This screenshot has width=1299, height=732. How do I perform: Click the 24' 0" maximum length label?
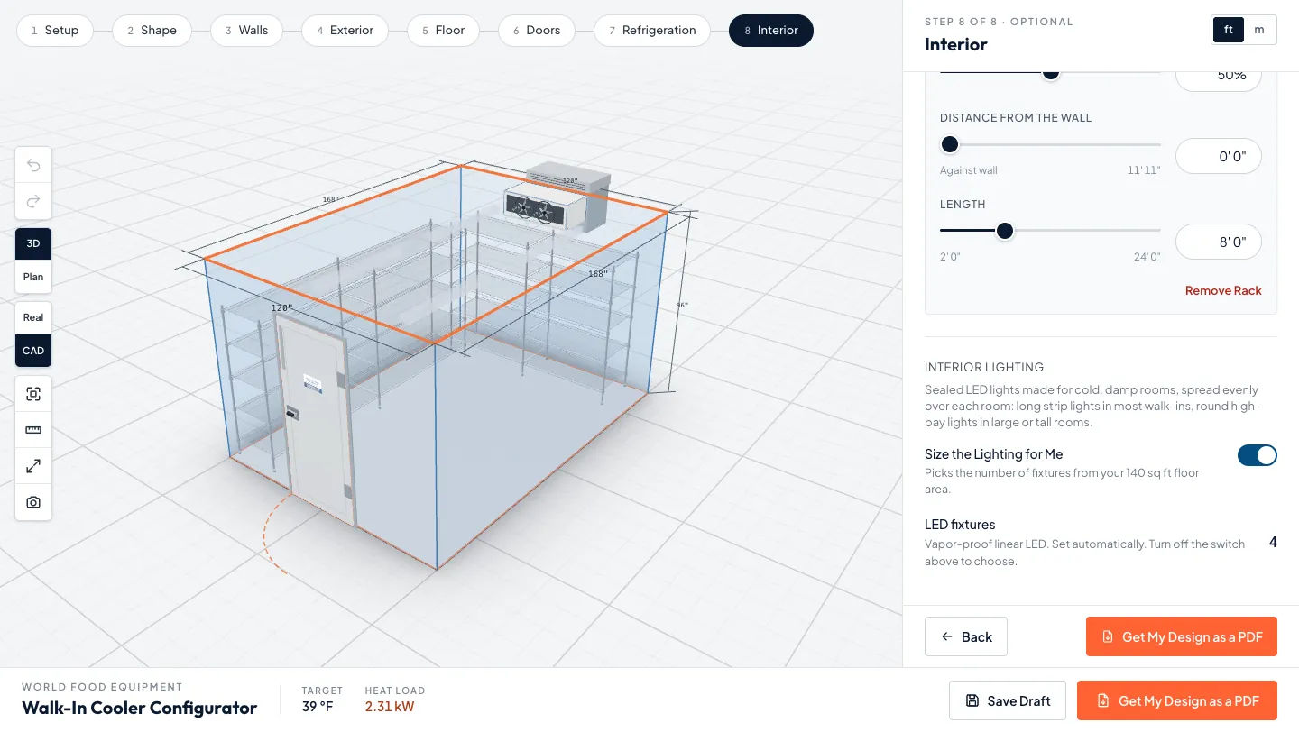point(1147,257)
